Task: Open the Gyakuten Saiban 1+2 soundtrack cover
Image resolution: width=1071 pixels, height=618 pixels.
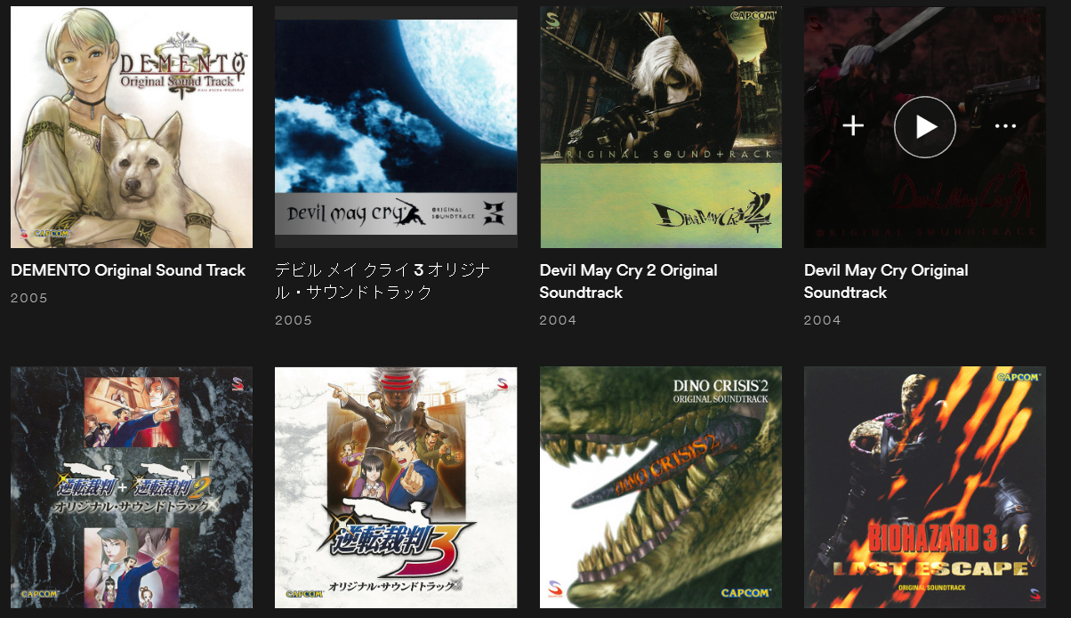Action: (x=132, y=487)
